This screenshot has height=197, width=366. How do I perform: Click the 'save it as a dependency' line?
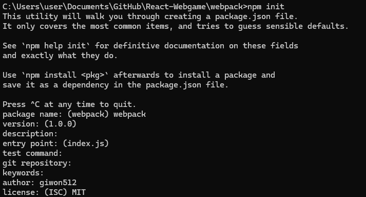115,85
